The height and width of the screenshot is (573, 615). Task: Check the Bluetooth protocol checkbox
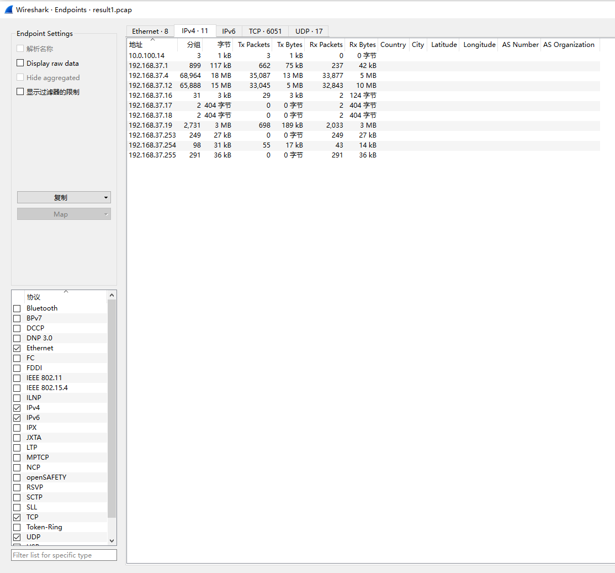click(x=17, y=308)
